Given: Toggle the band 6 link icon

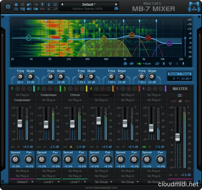Looking at the screenshot, I should pos(144,147).
